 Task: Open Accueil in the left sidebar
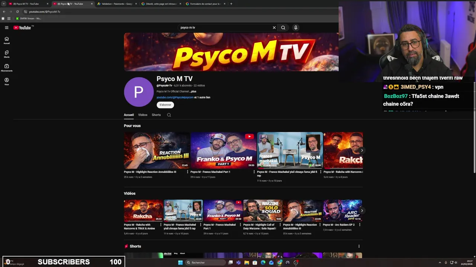tap(7, 40)
